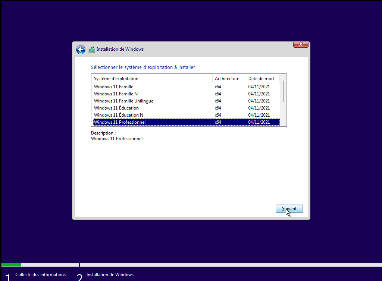The image size is (382, 281).
Task: Click step 2 Installation de Windows label
Action: point(110,275)
